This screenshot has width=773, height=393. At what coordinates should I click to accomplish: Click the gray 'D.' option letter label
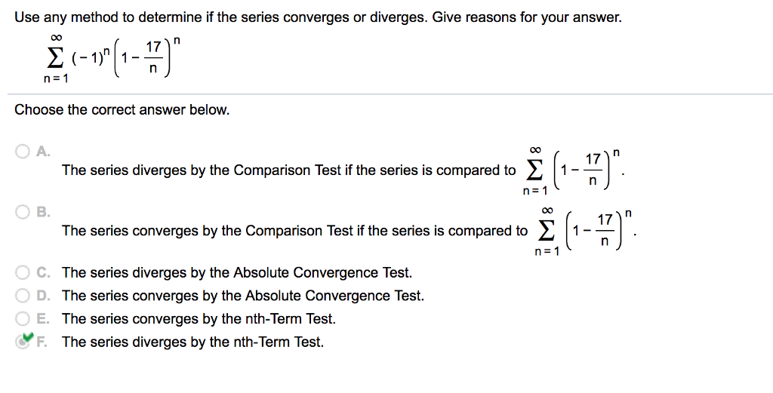point(43,296)
